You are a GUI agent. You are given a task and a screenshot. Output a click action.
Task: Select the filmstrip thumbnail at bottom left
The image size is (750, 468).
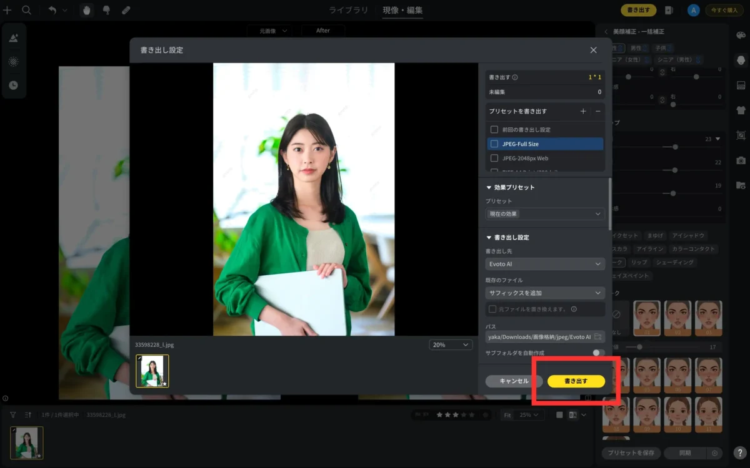click(x=27, y=443)
